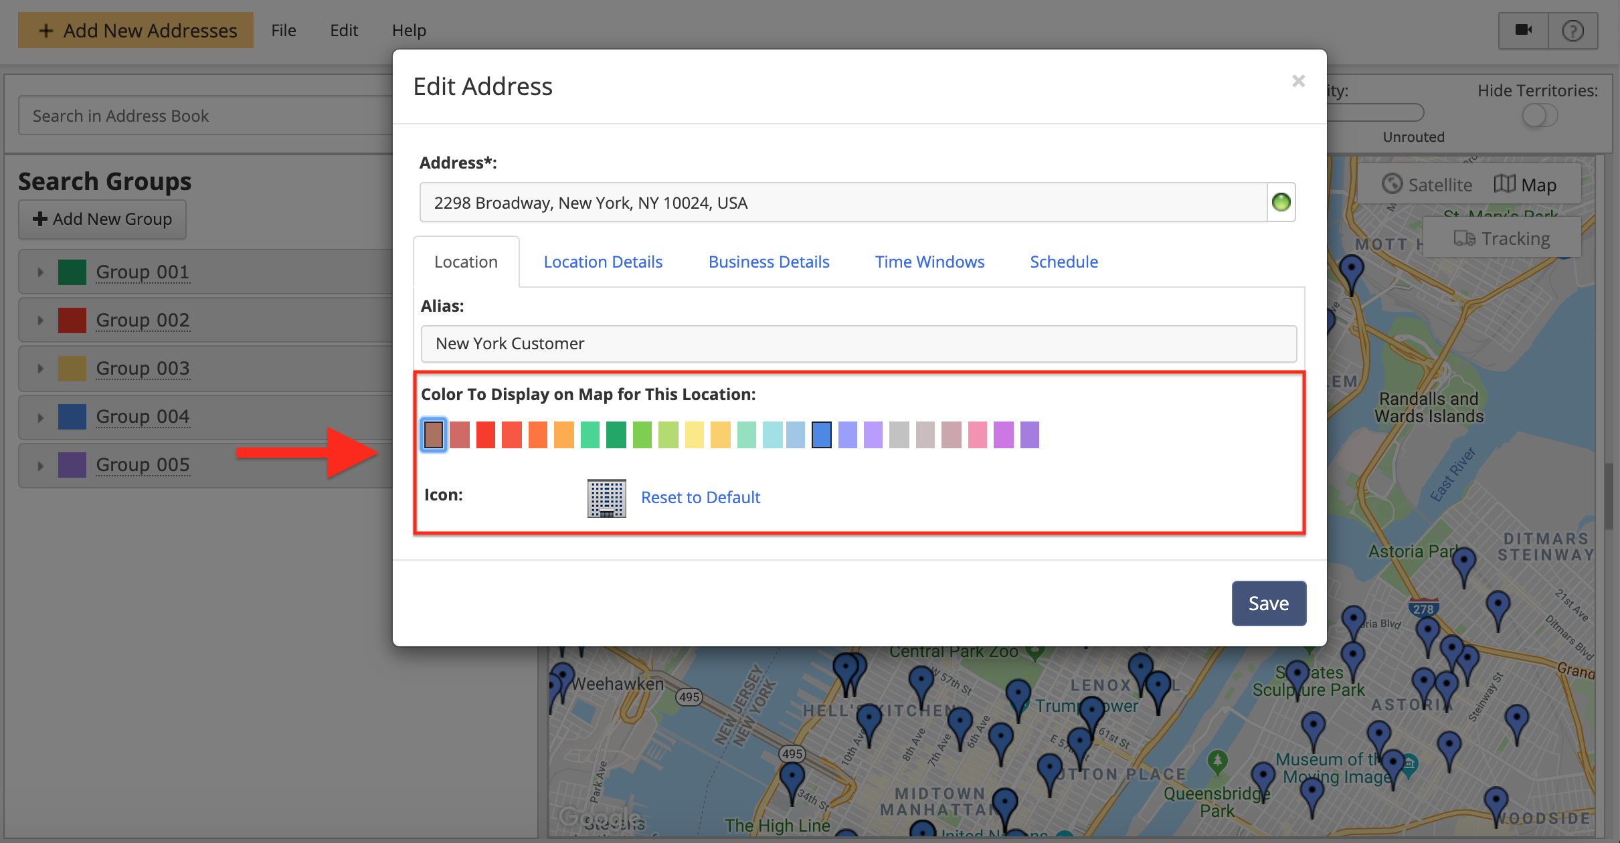
Task: Toggle the Hide Territories switch
Action: click(x=1539, y=116)
